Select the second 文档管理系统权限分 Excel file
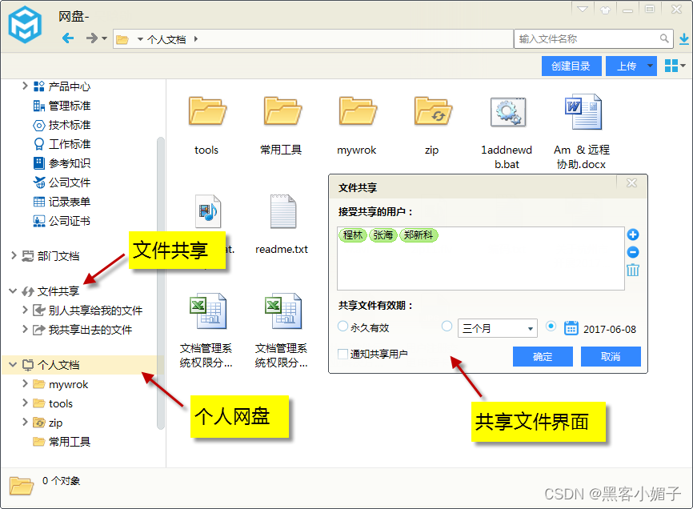 282,311
